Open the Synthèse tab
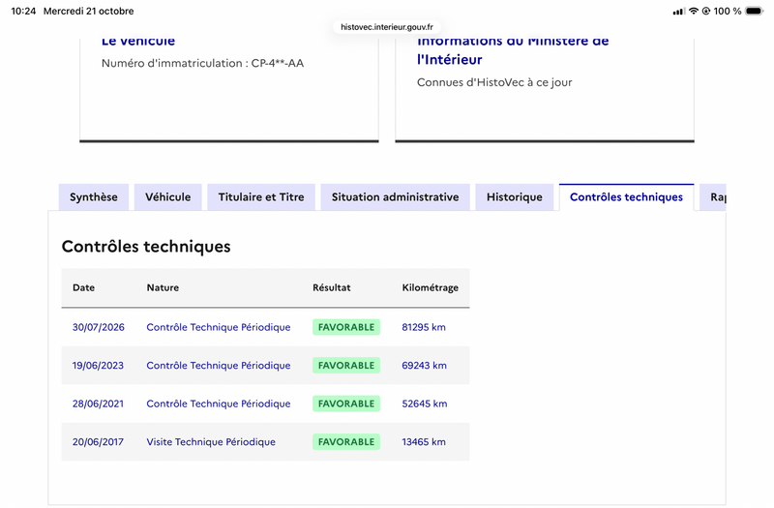This screenshot has height=508, width=774. [x=94, y=197]
